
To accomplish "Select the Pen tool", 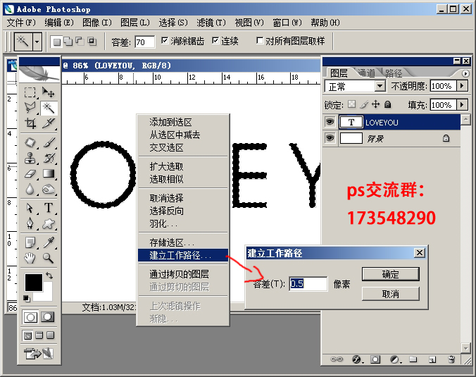I will [30, 224].
